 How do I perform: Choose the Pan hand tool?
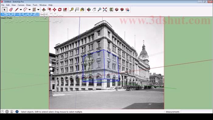(x=94, y=10)
